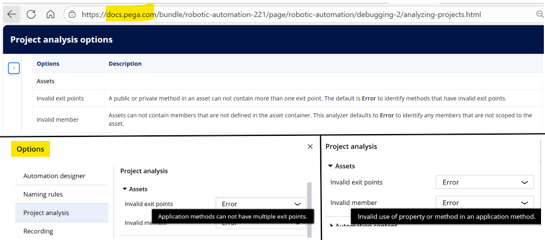The width and height of the screenshot is (545, 240).
Task: Go to the browser home page icon
Action: click(x=51, y=14)
